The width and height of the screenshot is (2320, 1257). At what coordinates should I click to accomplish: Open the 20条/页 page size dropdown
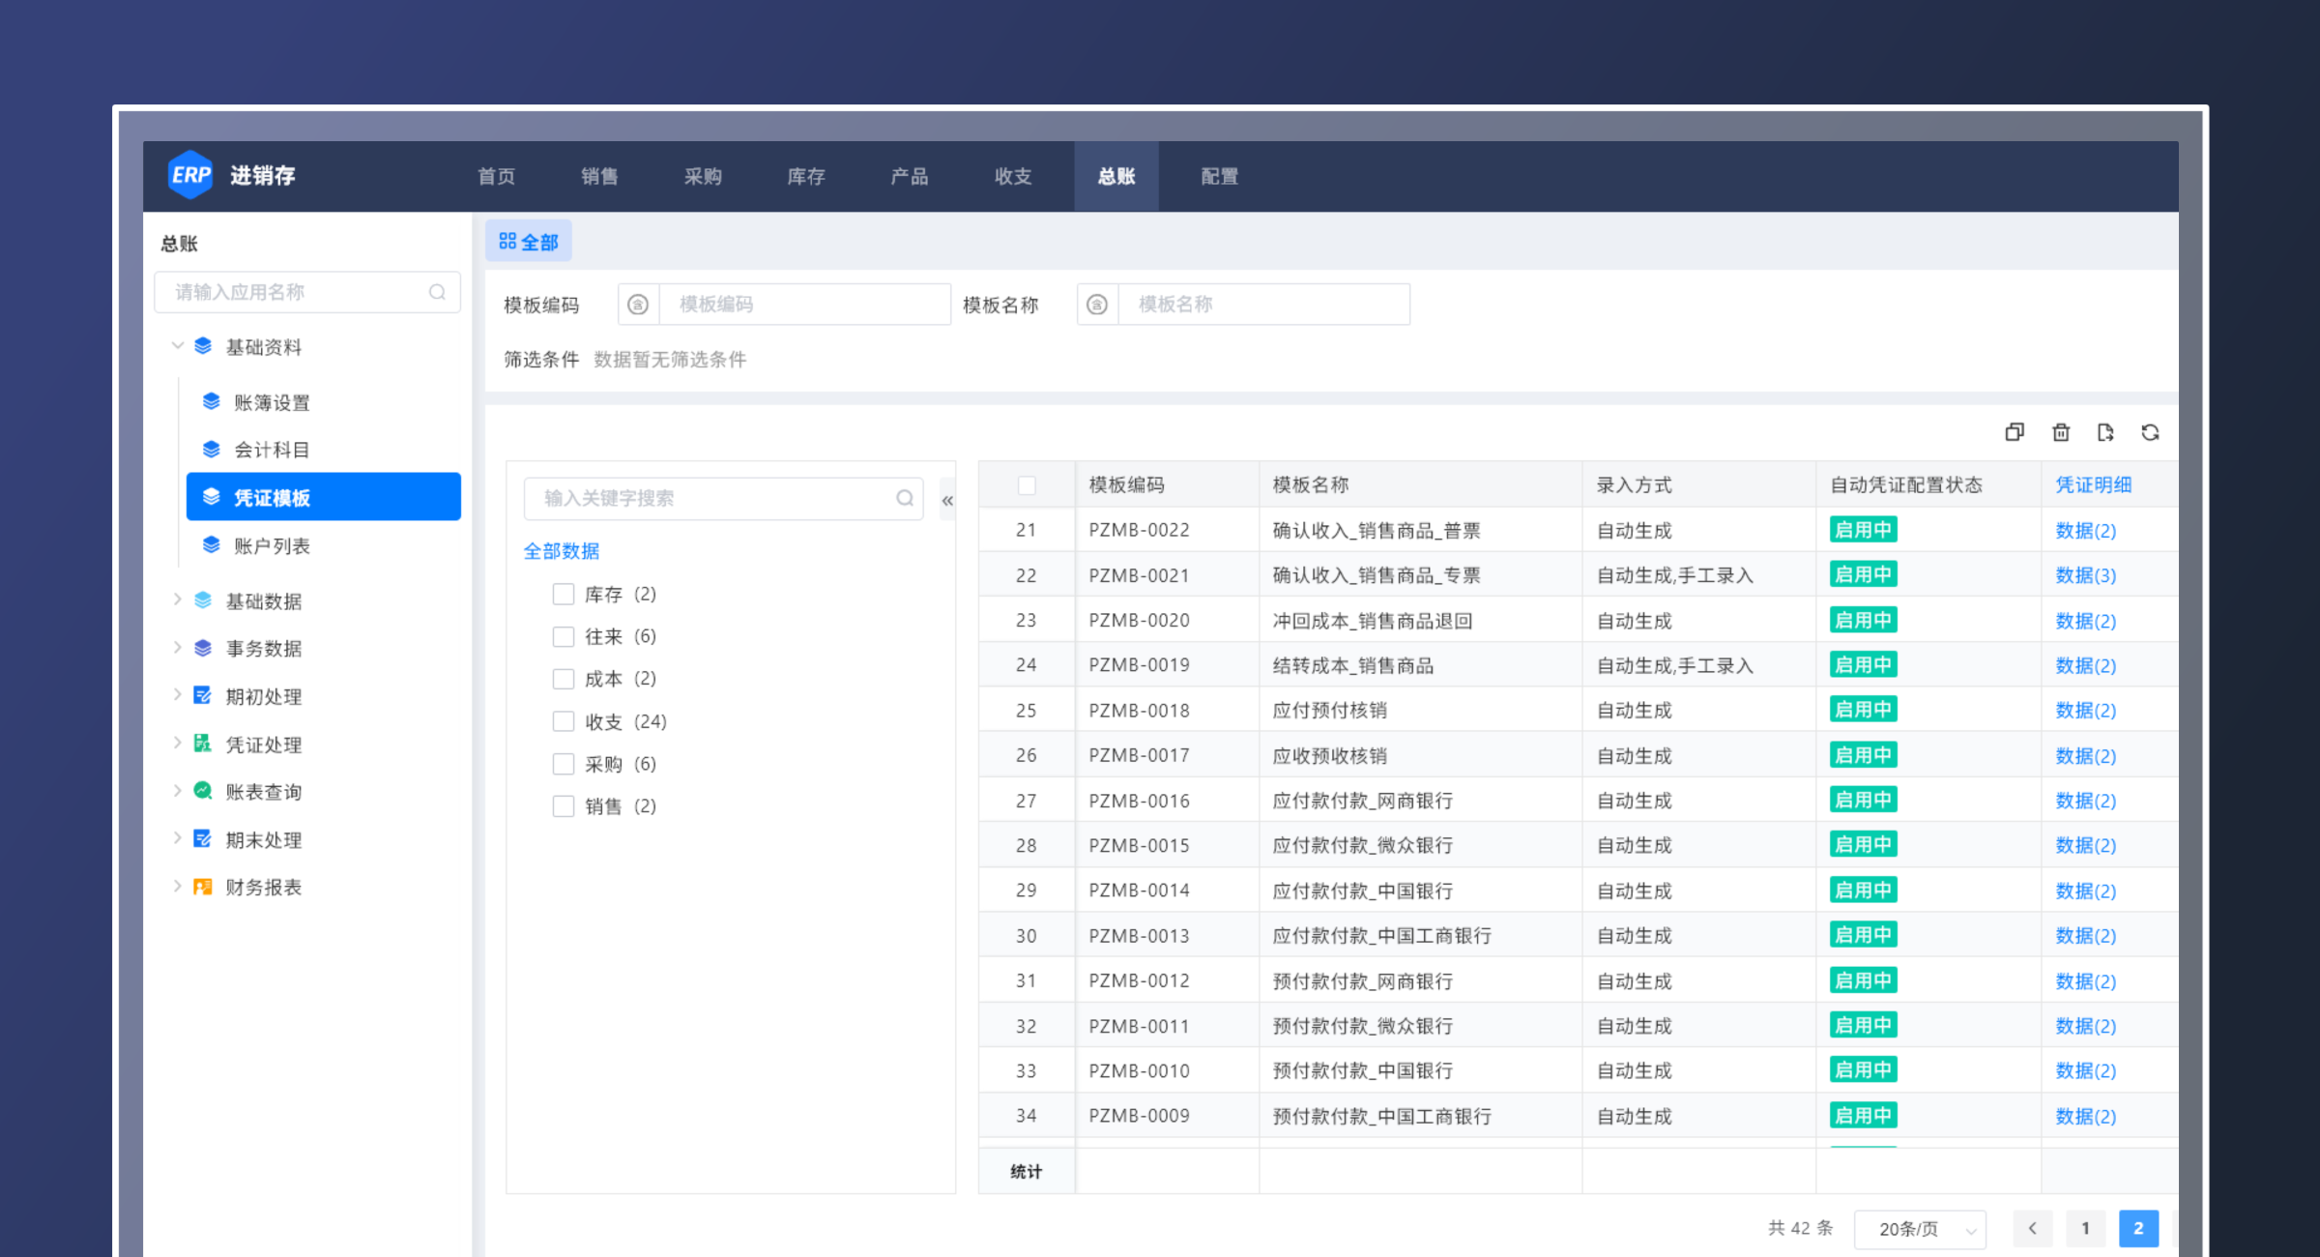coord(1919,1228)
